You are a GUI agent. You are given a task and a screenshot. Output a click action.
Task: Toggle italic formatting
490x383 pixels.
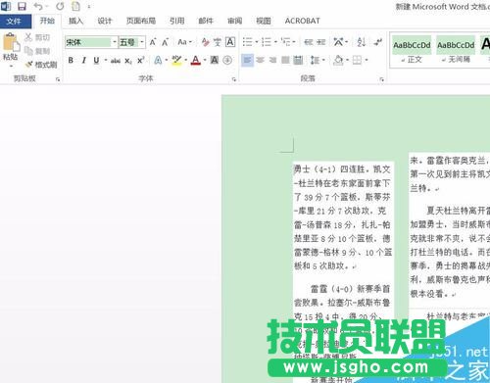coord(84,61)
